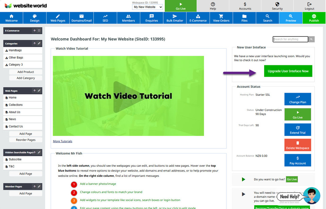Collapse the Member Pages panel arrow

34,187
